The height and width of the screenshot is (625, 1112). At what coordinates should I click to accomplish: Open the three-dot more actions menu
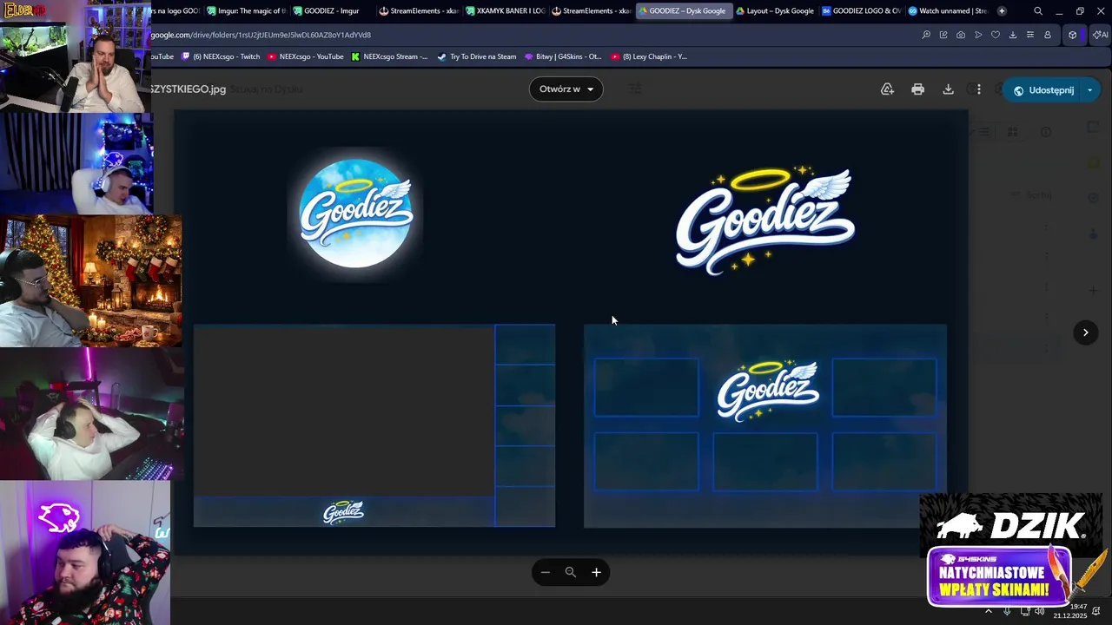click(x=978, y=89)
